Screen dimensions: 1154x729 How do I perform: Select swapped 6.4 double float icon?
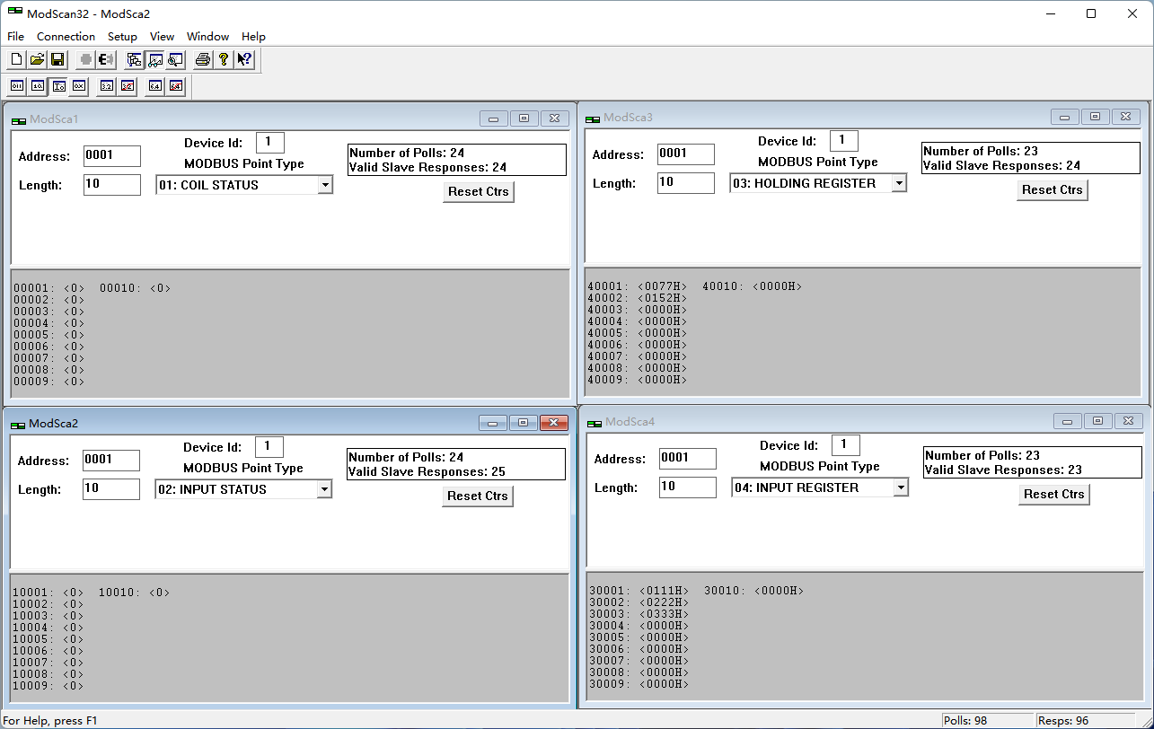(x=176, y=86)
